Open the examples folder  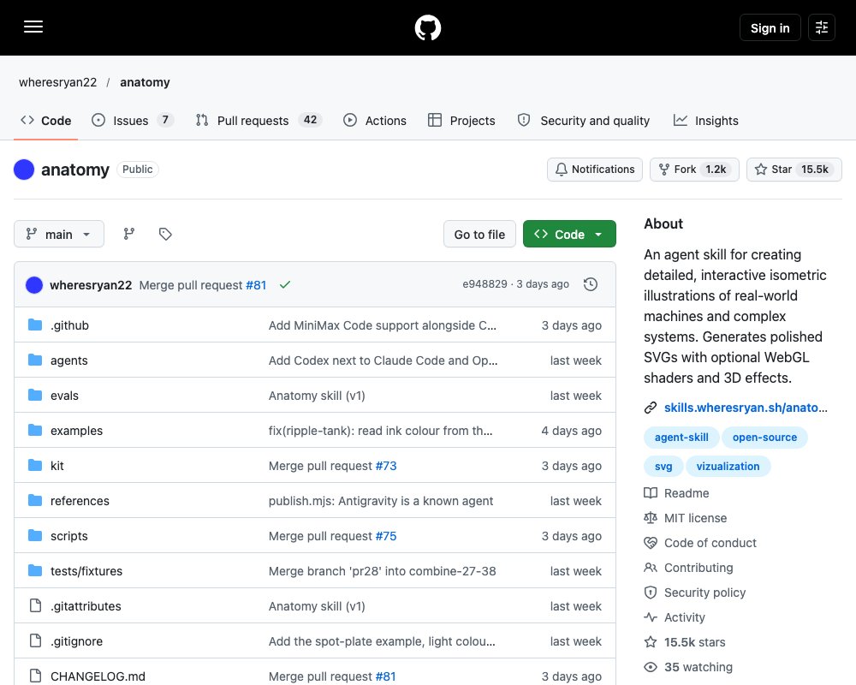click(76, 431)
